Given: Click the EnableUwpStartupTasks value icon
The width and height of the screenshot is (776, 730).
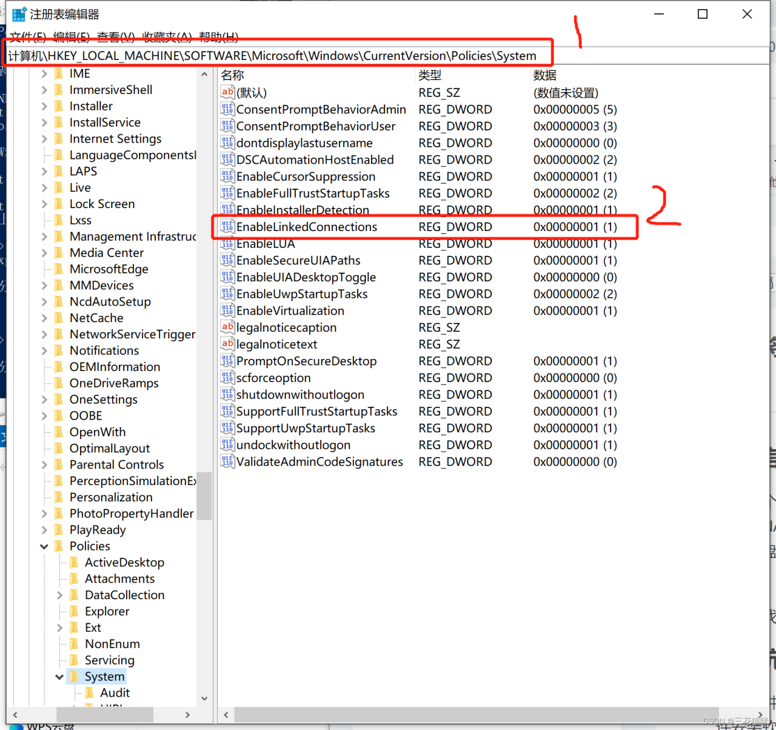Looking at the screenshot, I should click(227, 293).
